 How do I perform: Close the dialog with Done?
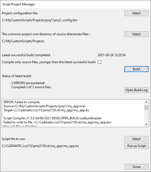coord(136,167)
